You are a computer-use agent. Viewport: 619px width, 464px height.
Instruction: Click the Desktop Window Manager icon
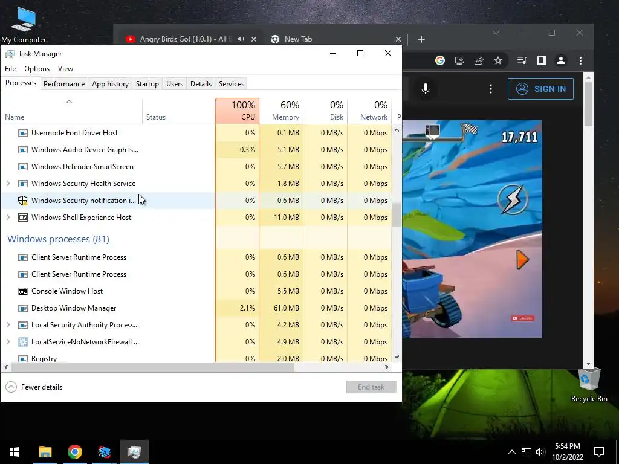(23, 308)
